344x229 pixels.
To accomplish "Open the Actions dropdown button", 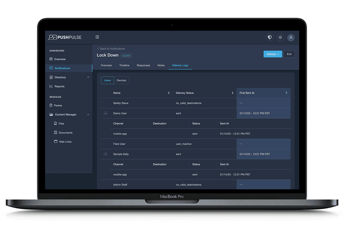I will tap(273, 54).
